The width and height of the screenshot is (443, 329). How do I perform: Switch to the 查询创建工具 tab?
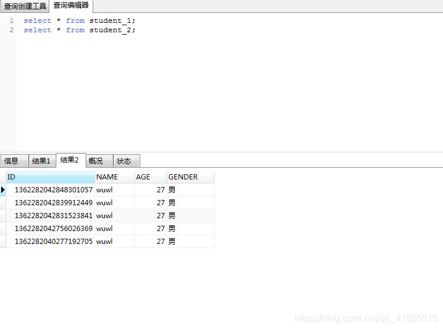click(25, 6)
